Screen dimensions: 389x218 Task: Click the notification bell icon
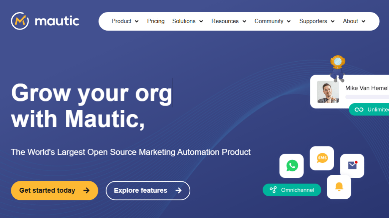pyautogui.click(x=339, y=187)
